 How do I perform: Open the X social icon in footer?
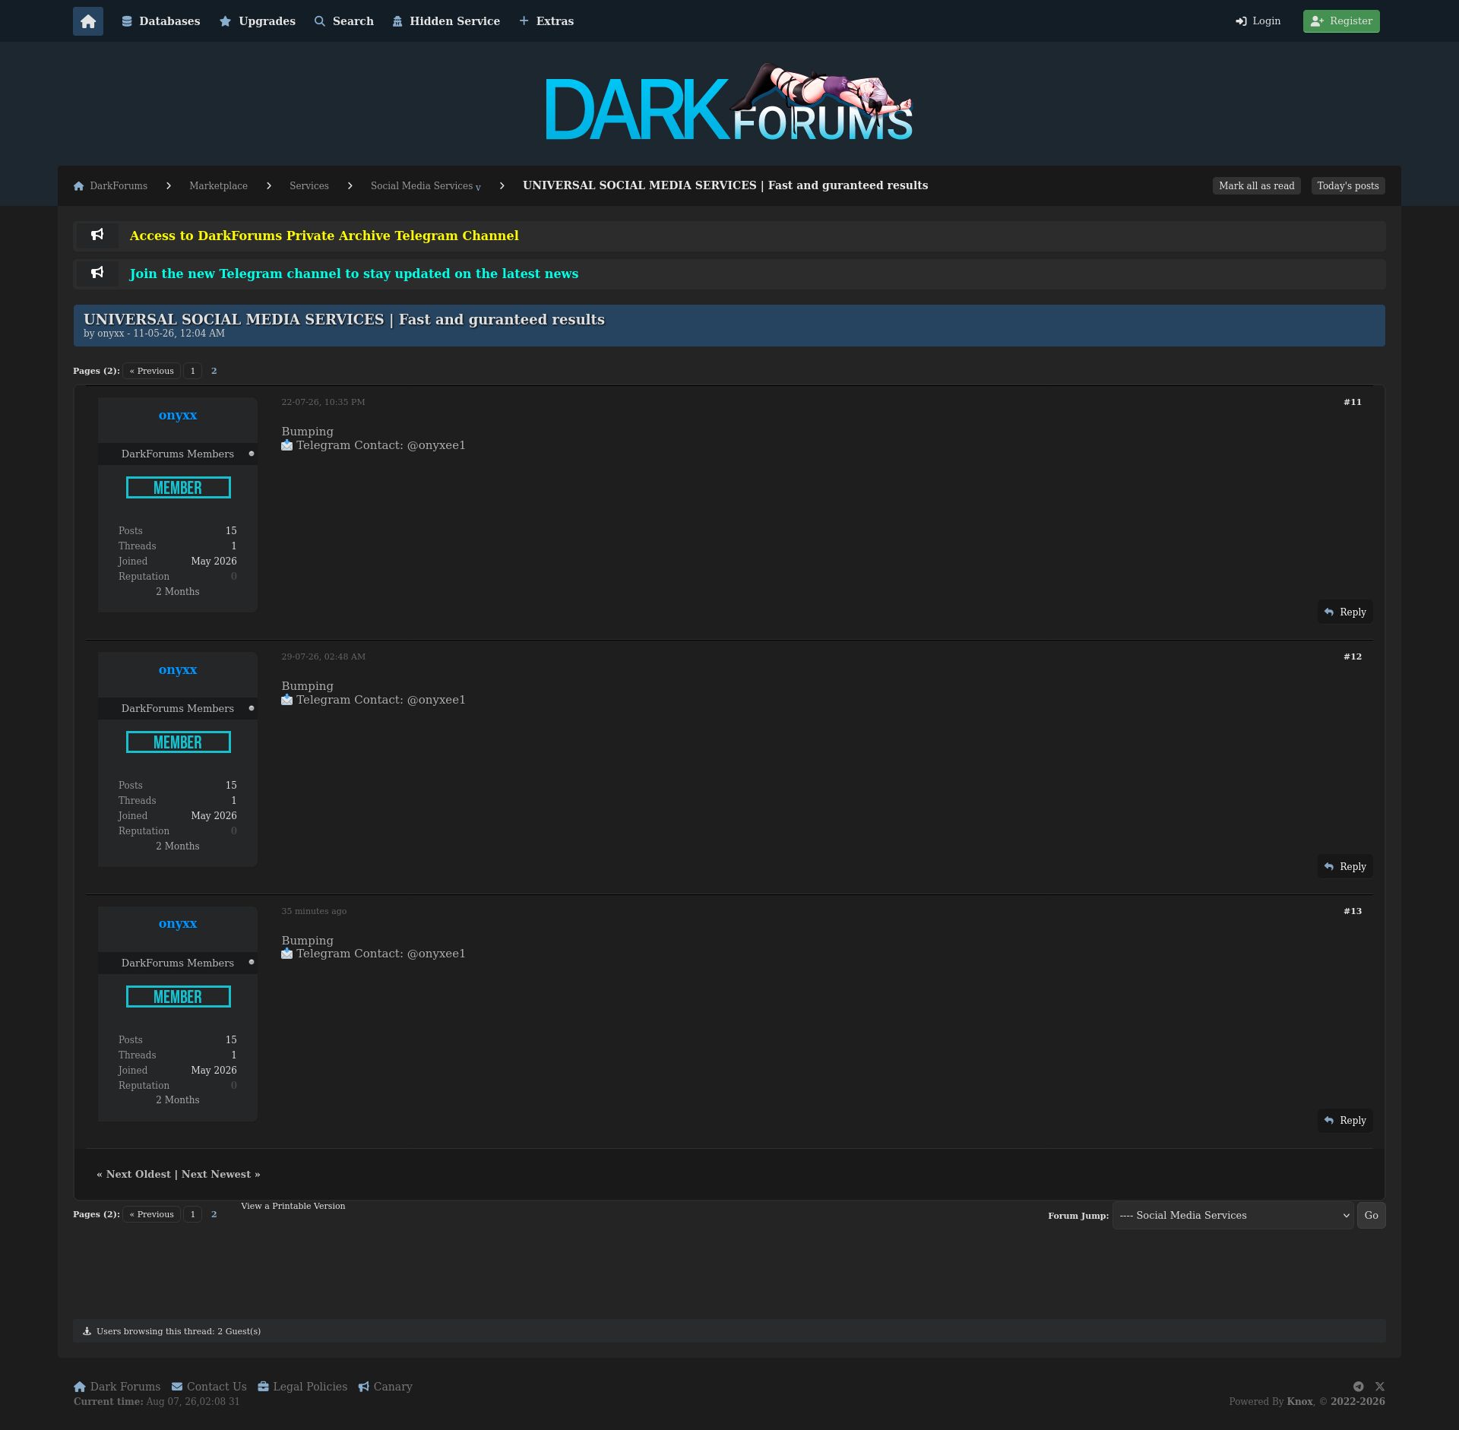(1380, 1387)
